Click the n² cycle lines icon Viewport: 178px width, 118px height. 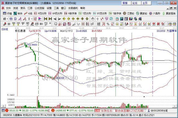(x=46, y=24)
